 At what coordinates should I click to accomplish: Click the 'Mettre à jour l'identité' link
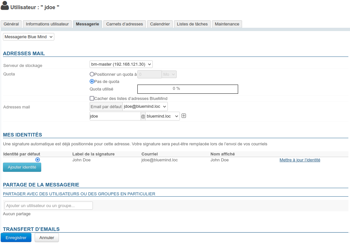click(x=300, y=160)
